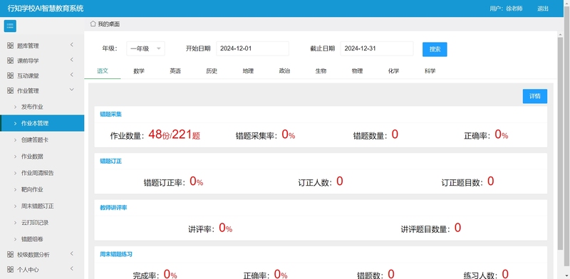The width and height of the screenshot is (570, 279).
Task: Toggle the sidebar hamburger menu icon
Action: pos(10,26)
